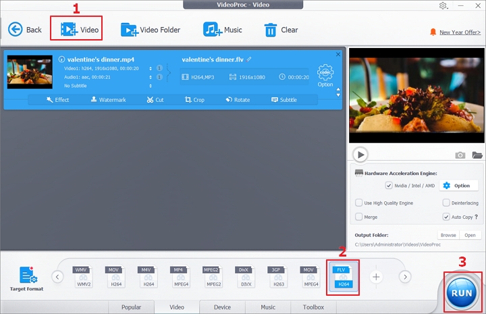Select the FLV H264 format
The width and height of the screenshot is (486, 314).
tap(343, 277)
